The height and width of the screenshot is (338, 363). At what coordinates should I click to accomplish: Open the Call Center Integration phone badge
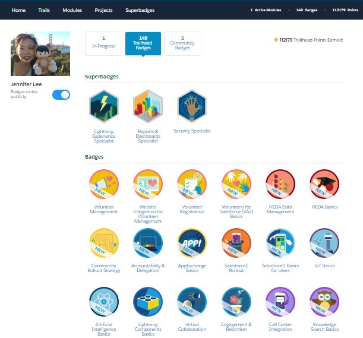280,302
